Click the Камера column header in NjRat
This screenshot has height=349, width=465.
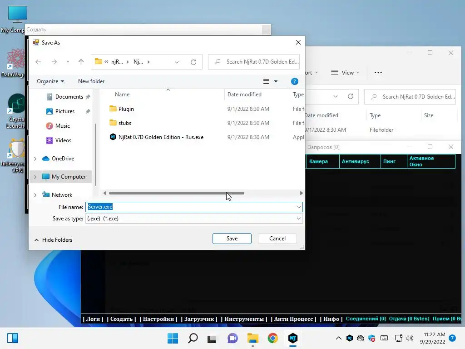(323, 161)
